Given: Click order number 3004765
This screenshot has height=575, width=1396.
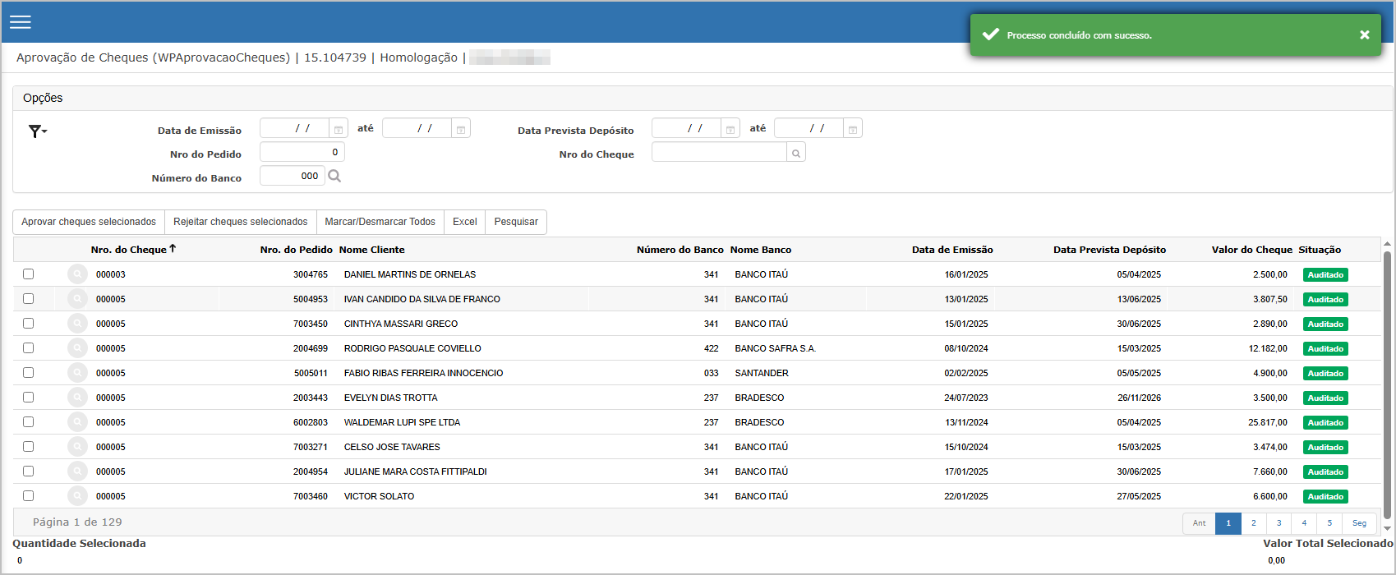Looking at the screenshot, I should [311, 274].
